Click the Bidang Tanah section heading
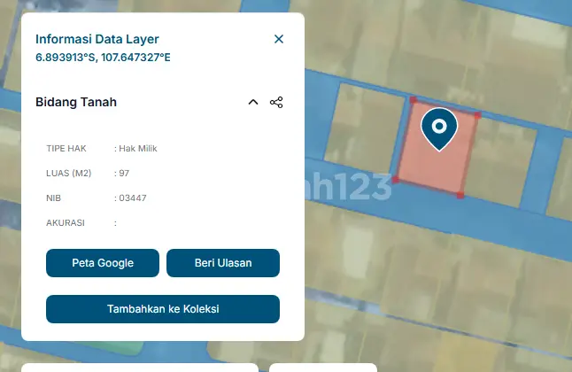 coord(76,103)
